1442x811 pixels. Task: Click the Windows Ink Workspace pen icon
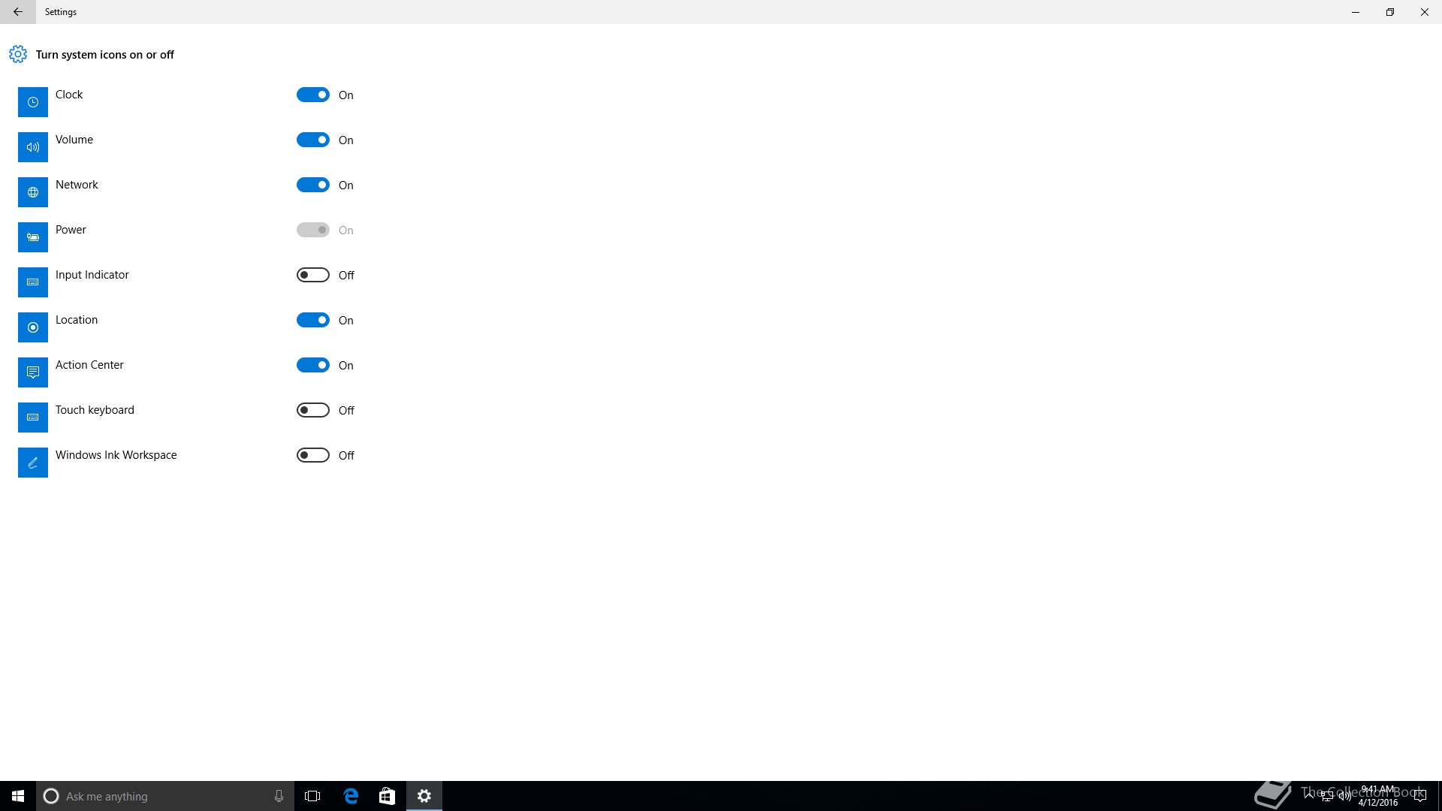click(33, 463)
